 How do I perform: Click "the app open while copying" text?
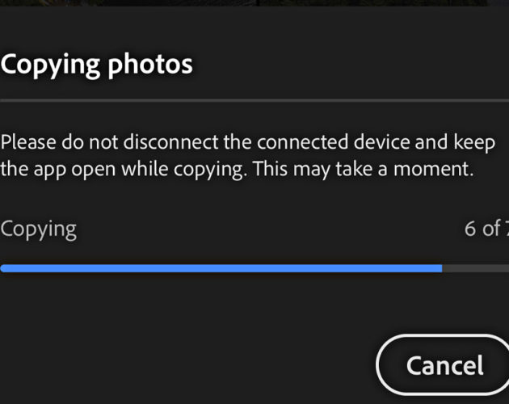(122, 170)
